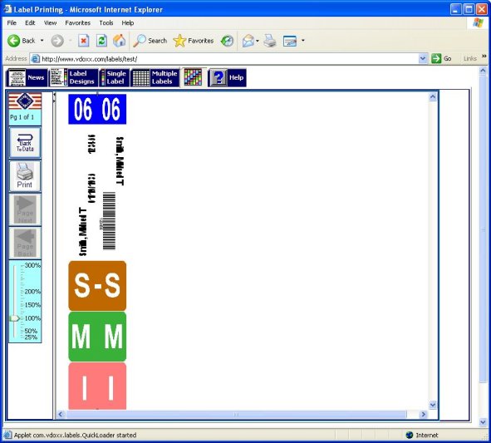Click the address bar URL field
Screen dimensions: 491x443
(x=229, y=58)
